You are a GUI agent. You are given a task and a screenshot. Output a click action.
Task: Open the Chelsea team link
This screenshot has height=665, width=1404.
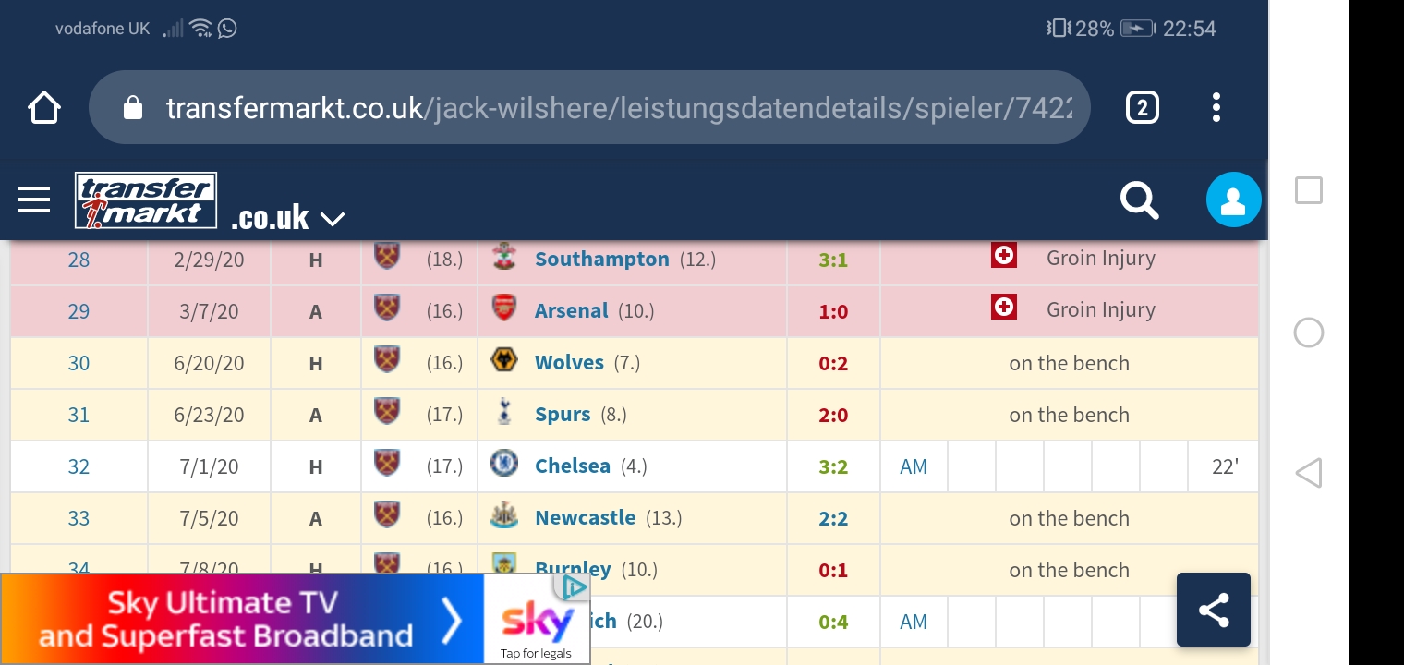pos(572,466)
